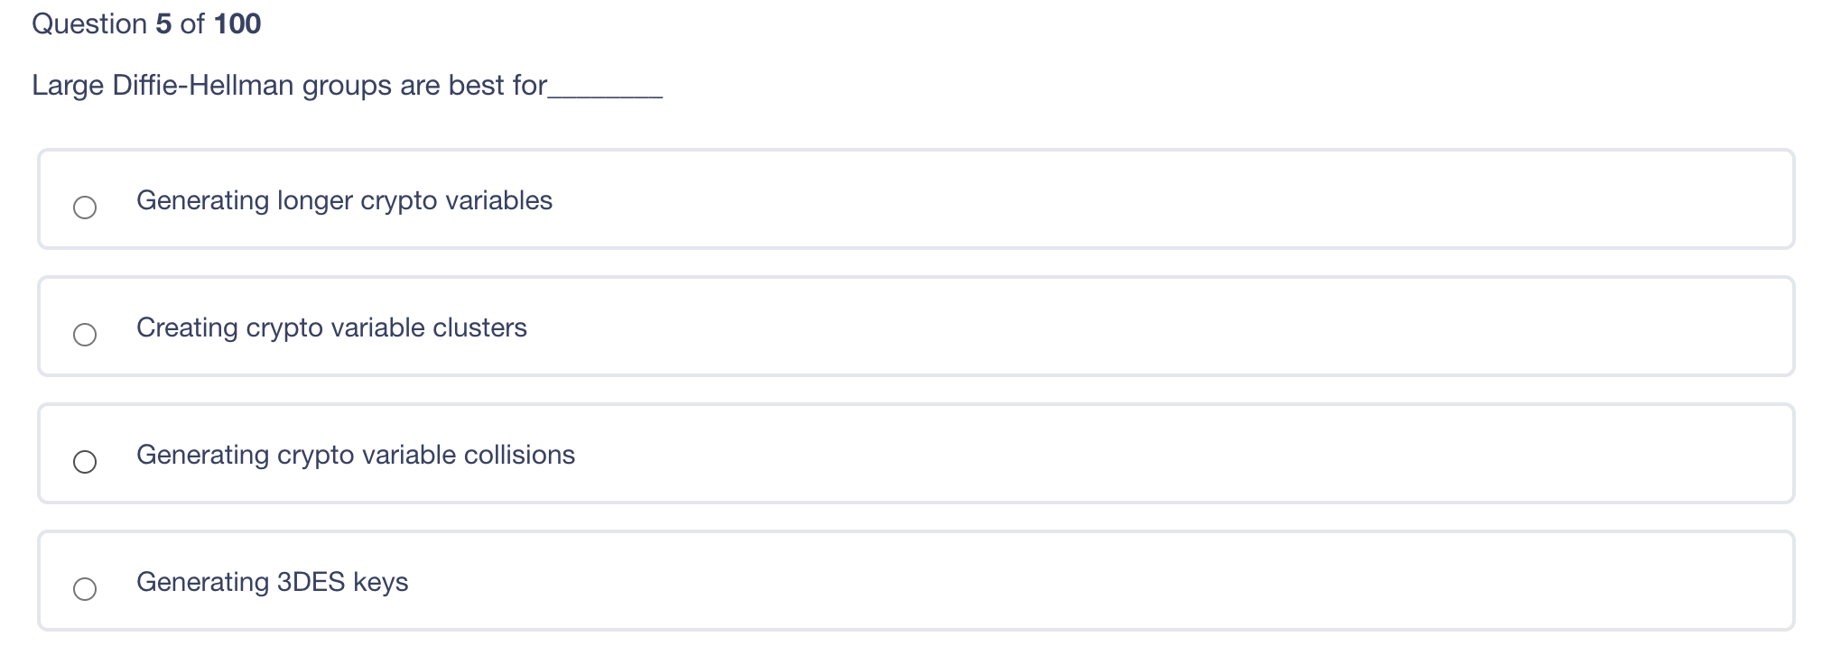Click the first answer option card
Screen dimensions: 1831x664
pyautogui.click(x=915, y=198)
